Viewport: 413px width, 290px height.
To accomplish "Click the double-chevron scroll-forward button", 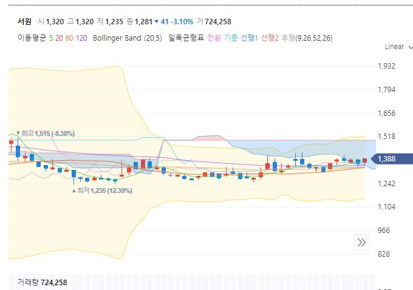I will pos(361,242).
